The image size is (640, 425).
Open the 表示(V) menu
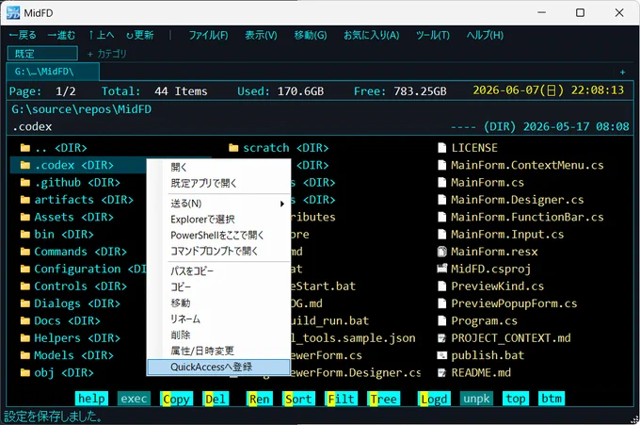tap(261, 35)
